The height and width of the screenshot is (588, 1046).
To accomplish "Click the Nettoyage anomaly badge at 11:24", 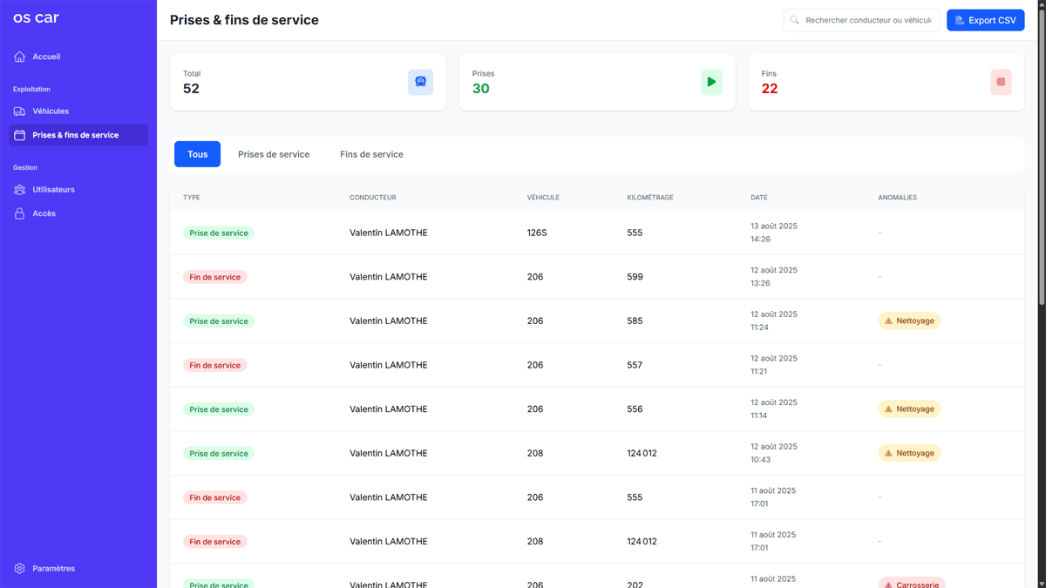I will click(x=909, y=321).
